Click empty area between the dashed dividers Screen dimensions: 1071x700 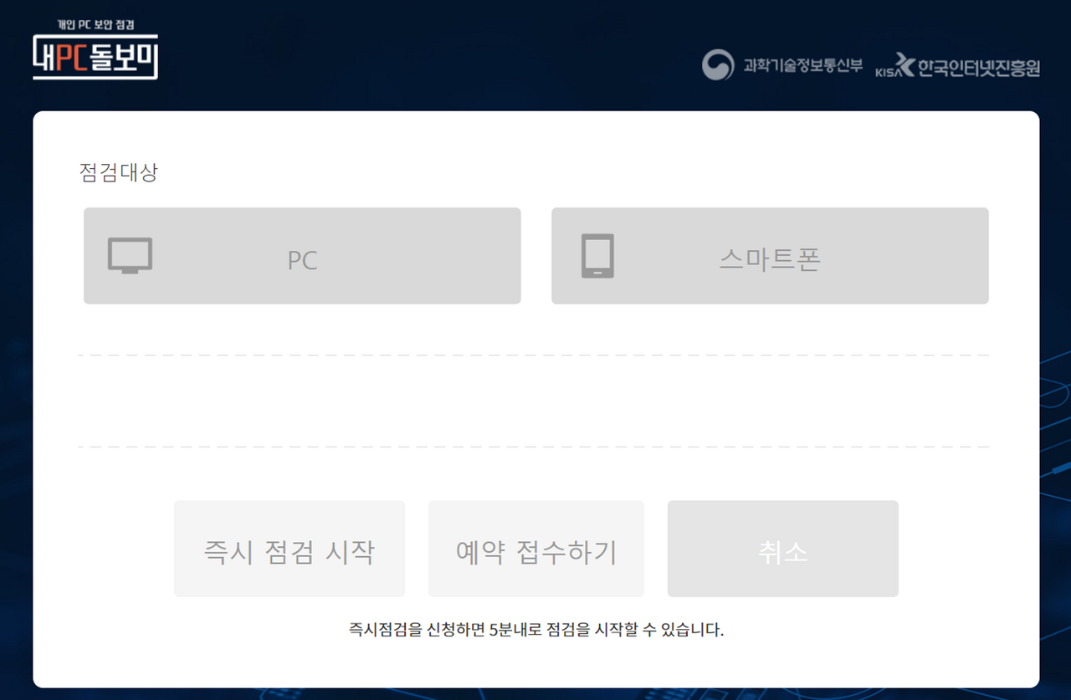click(534, 401)
